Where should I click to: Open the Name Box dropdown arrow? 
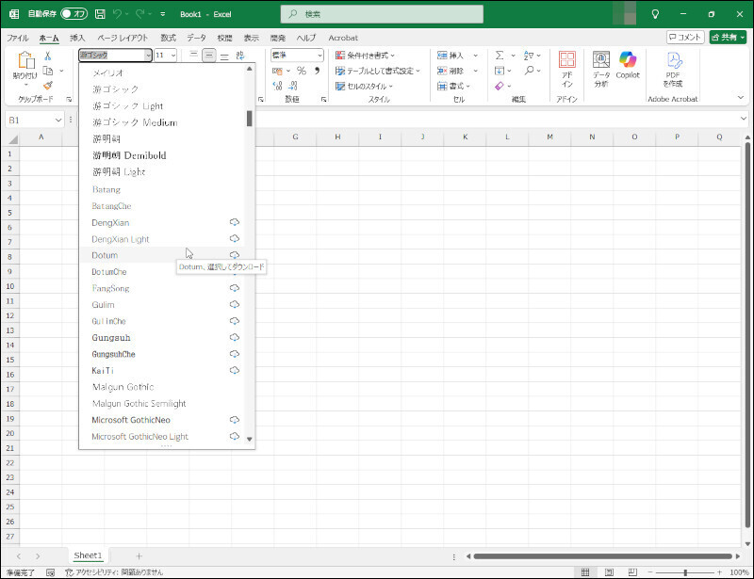pyautogui.click(x=58, y=120)
